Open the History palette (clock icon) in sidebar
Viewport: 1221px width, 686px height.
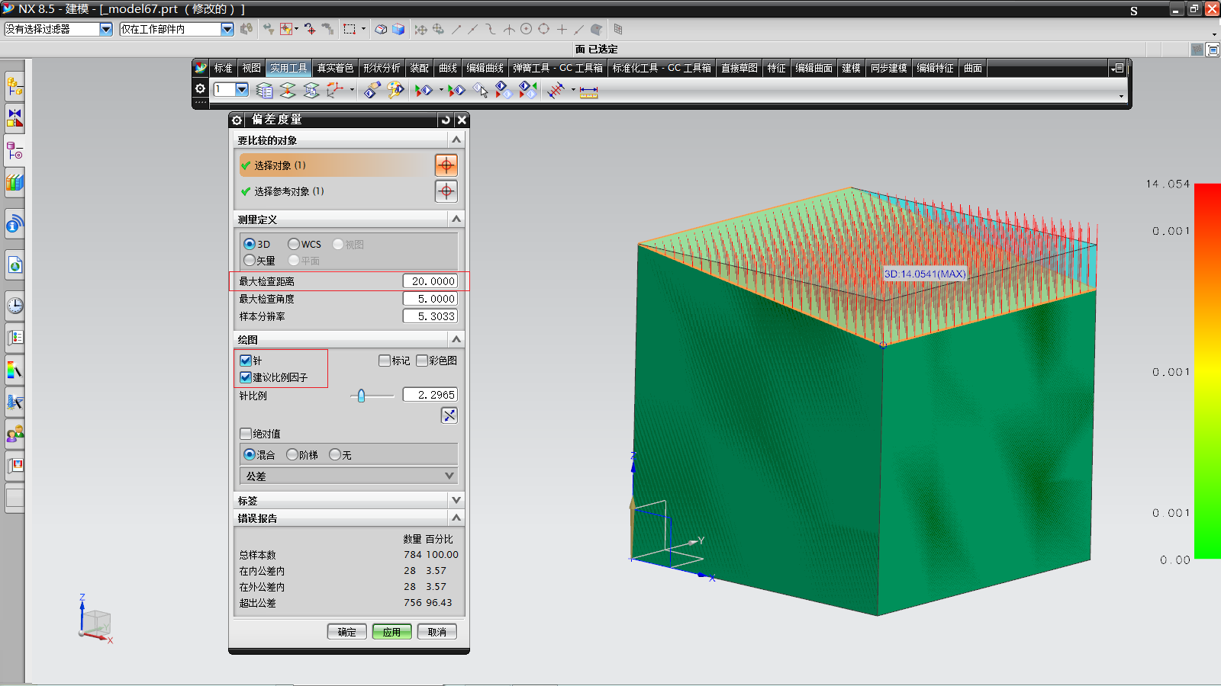pos(14,306)
